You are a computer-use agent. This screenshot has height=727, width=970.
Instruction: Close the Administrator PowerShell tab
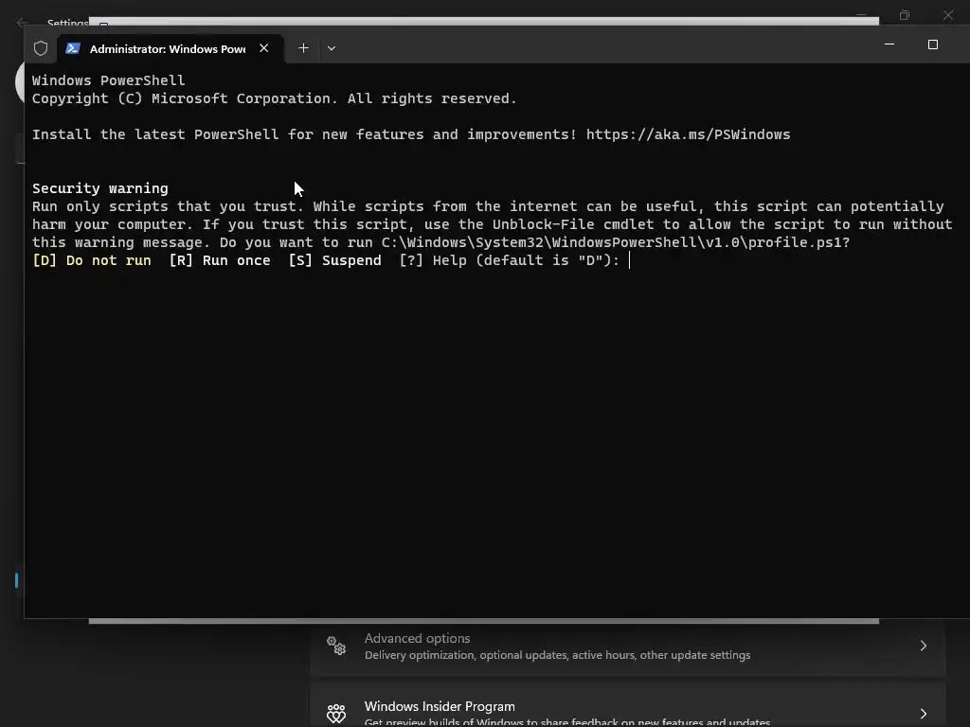[x=264, y=48]
